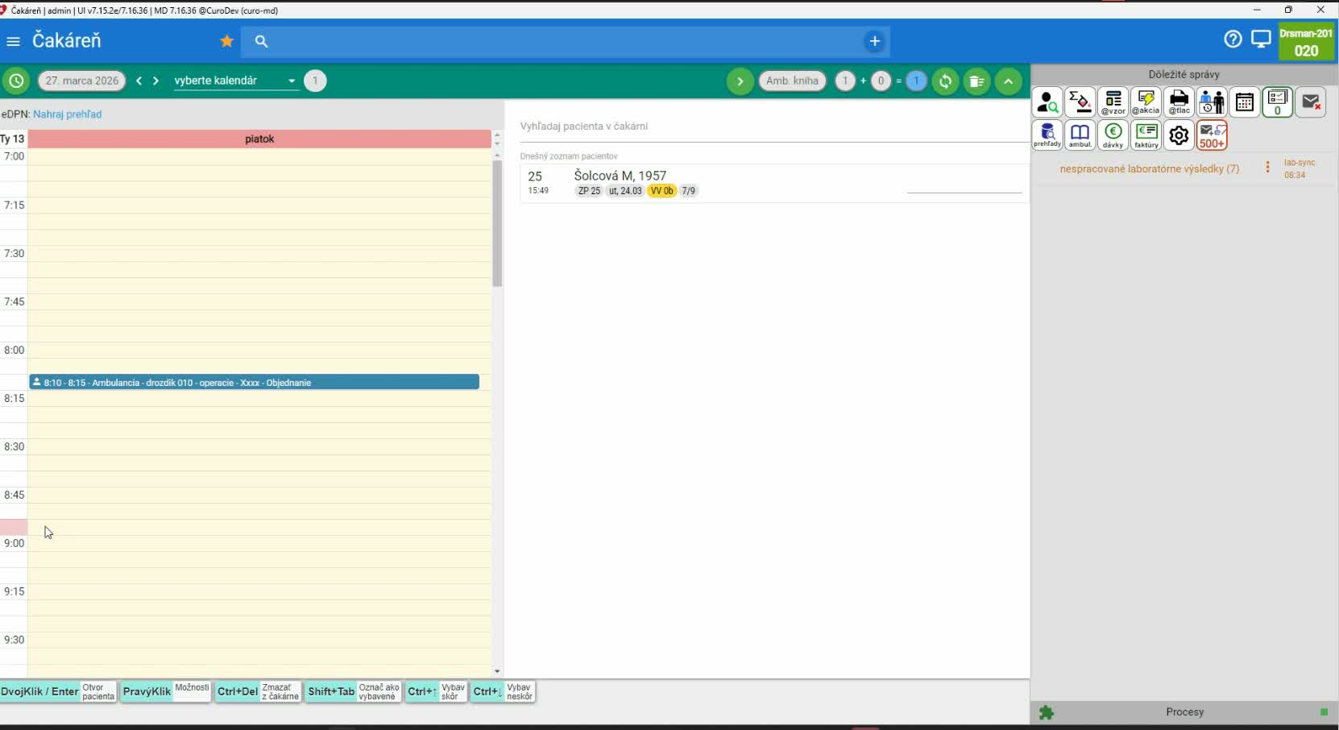Open the hamburger main menu

(13, 41)
